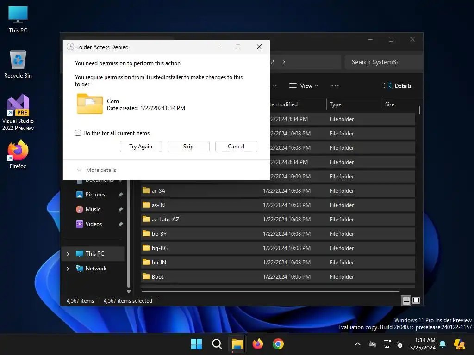Open the network status tray icon
The image size is (474, 355).
point(387,344)
